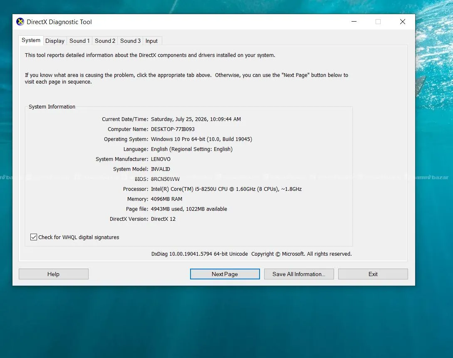Click the Processor label
Image resolution: width=453 pixels, height=358 pixels.
point(136,189)
